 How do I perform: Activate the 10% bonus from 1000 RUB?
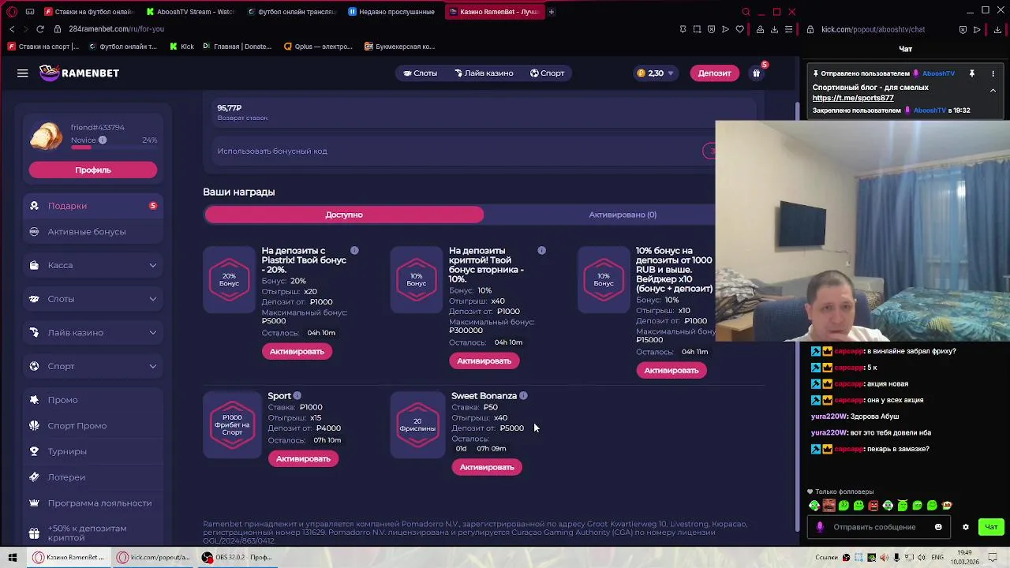(x=671, y=371)
